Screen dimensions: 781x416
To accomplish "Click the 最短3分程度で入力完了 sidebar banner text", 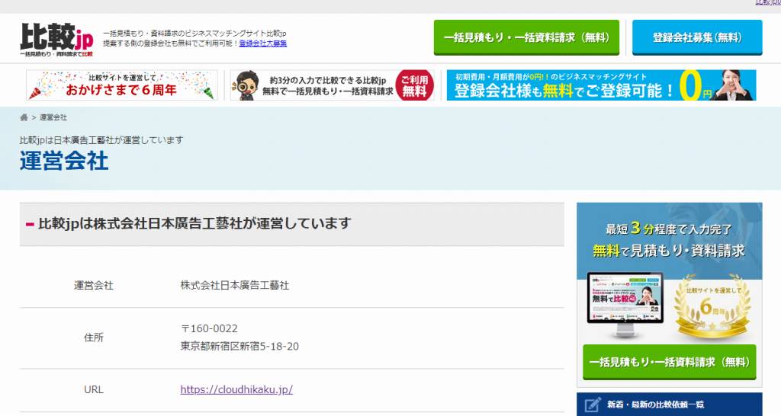I will tap(668, 229).
